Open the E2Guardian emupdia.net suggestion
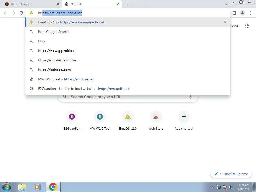256x192 pixels. pos(128,89)
